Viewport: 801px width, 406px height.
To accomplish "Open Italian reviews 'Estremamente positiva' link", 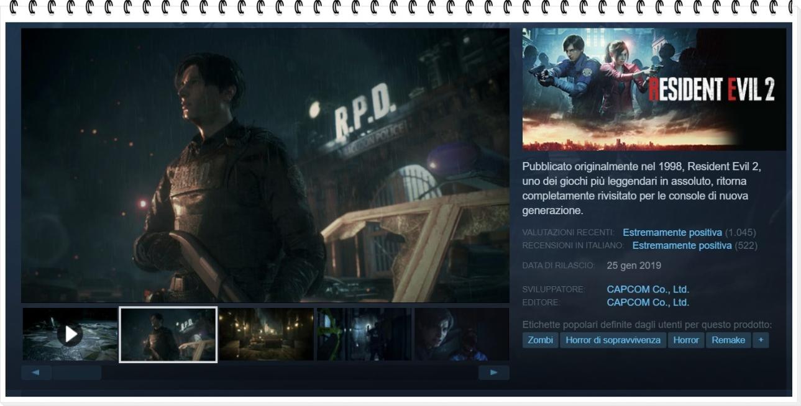I will [682, 246].
